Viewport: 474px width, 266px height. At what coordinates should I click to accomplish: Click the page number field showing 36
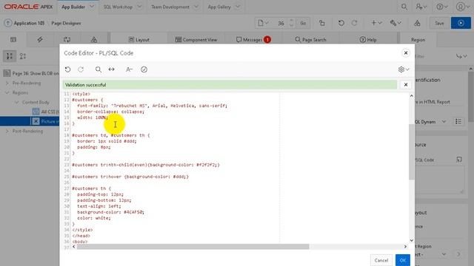pos(281,23)
